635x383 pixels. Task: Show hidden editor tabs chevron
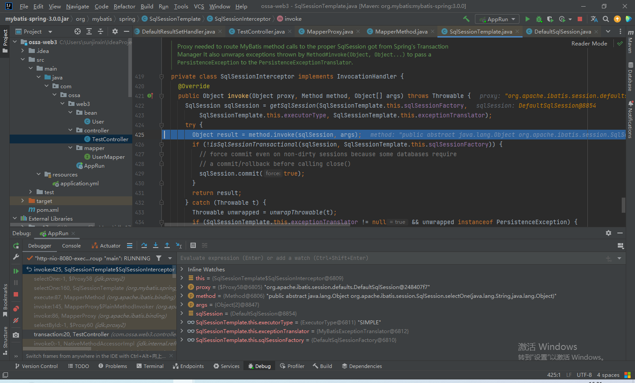tap(608, 31)
